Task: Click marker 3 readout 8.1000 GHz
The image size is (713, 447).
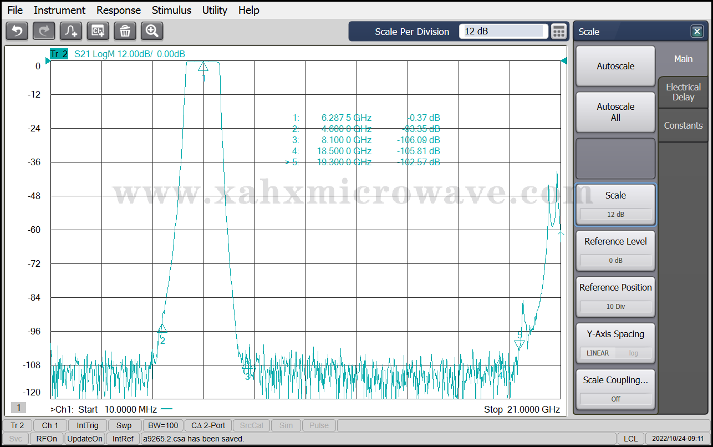Action: click(366, 140)
